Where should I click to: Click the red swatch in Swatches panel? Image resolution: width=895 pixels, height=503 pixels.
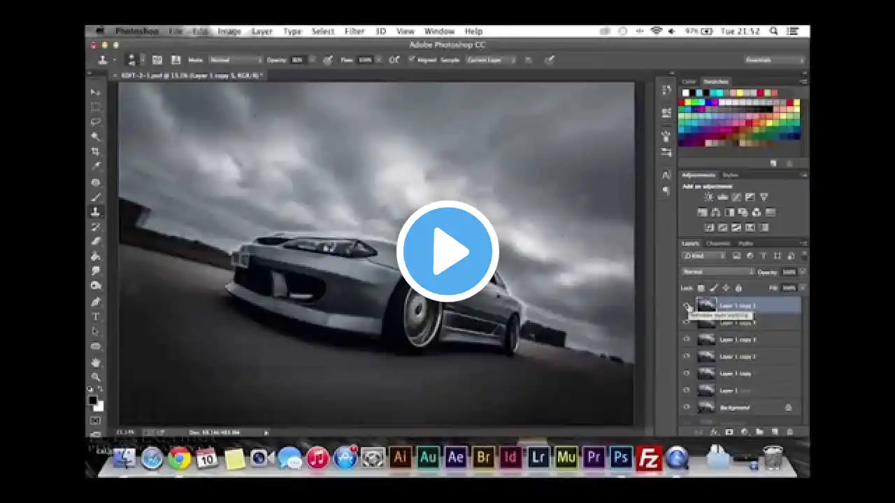tap(682, 102)
